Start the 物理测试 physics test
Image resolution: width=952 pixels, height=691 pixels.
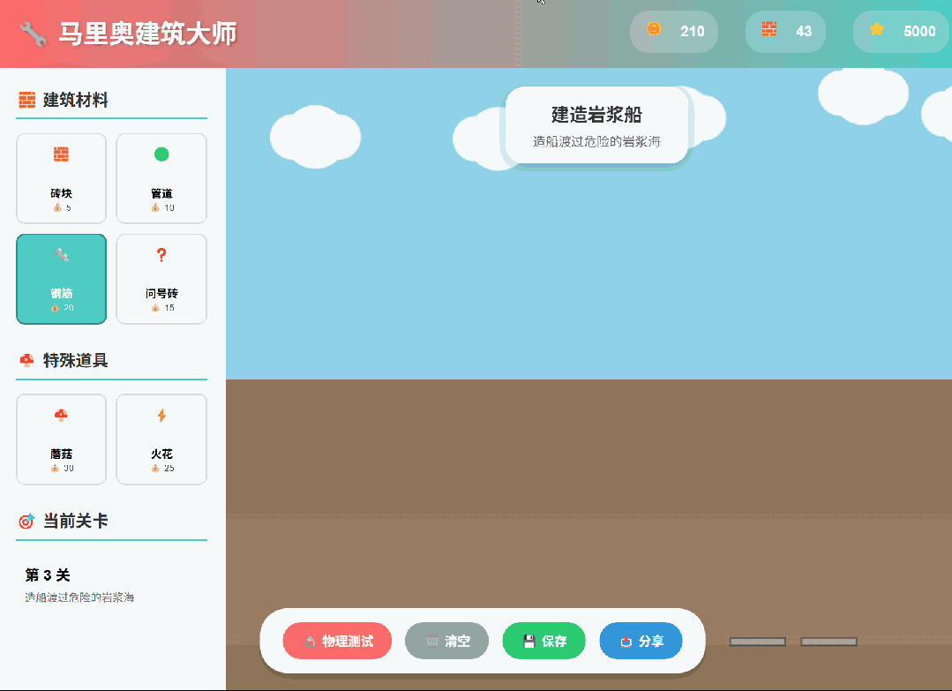point(337,641)
